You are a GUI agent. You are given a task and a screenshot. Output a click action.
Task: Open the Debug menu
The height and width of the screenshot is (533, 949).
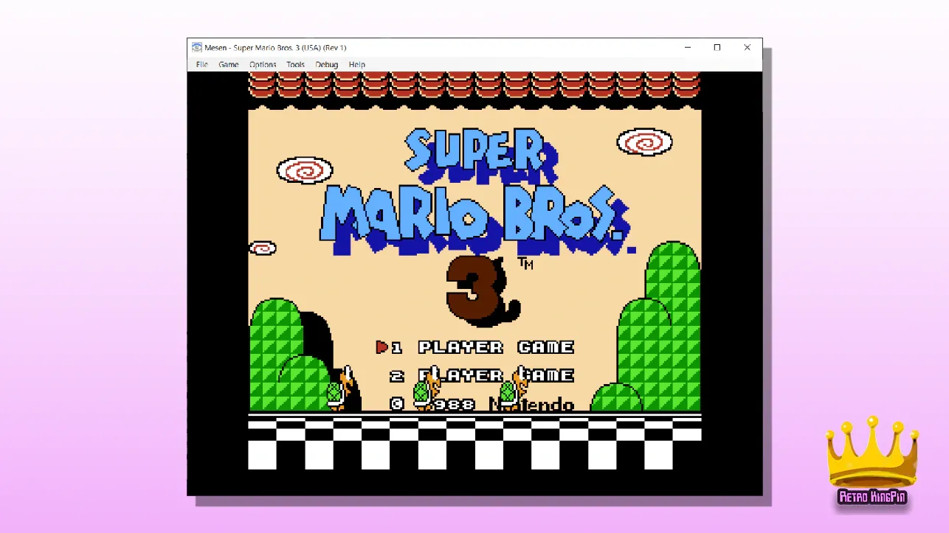326,65
